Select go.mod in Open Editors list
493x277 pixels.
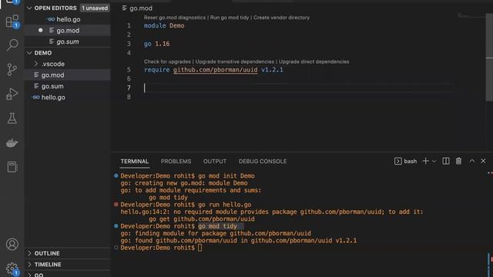pyautogui.click(x=68, y=31)
